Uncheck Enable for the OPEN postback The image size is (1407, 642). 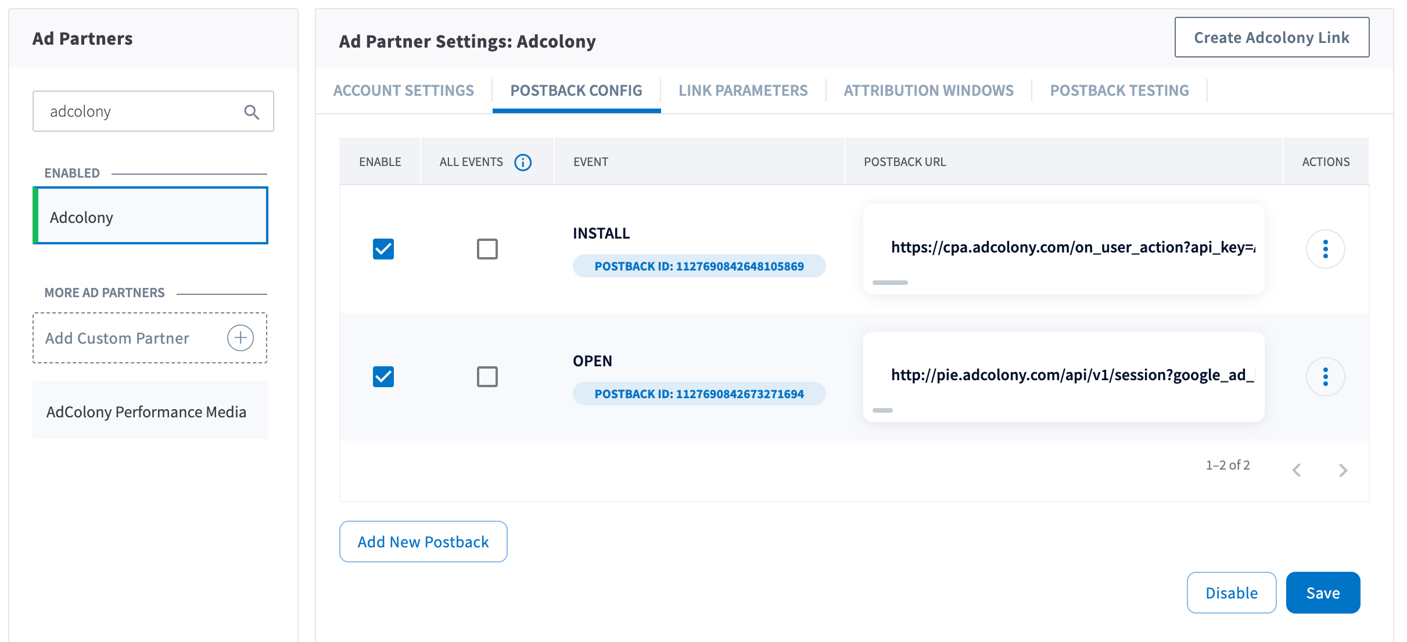point(383,377)
